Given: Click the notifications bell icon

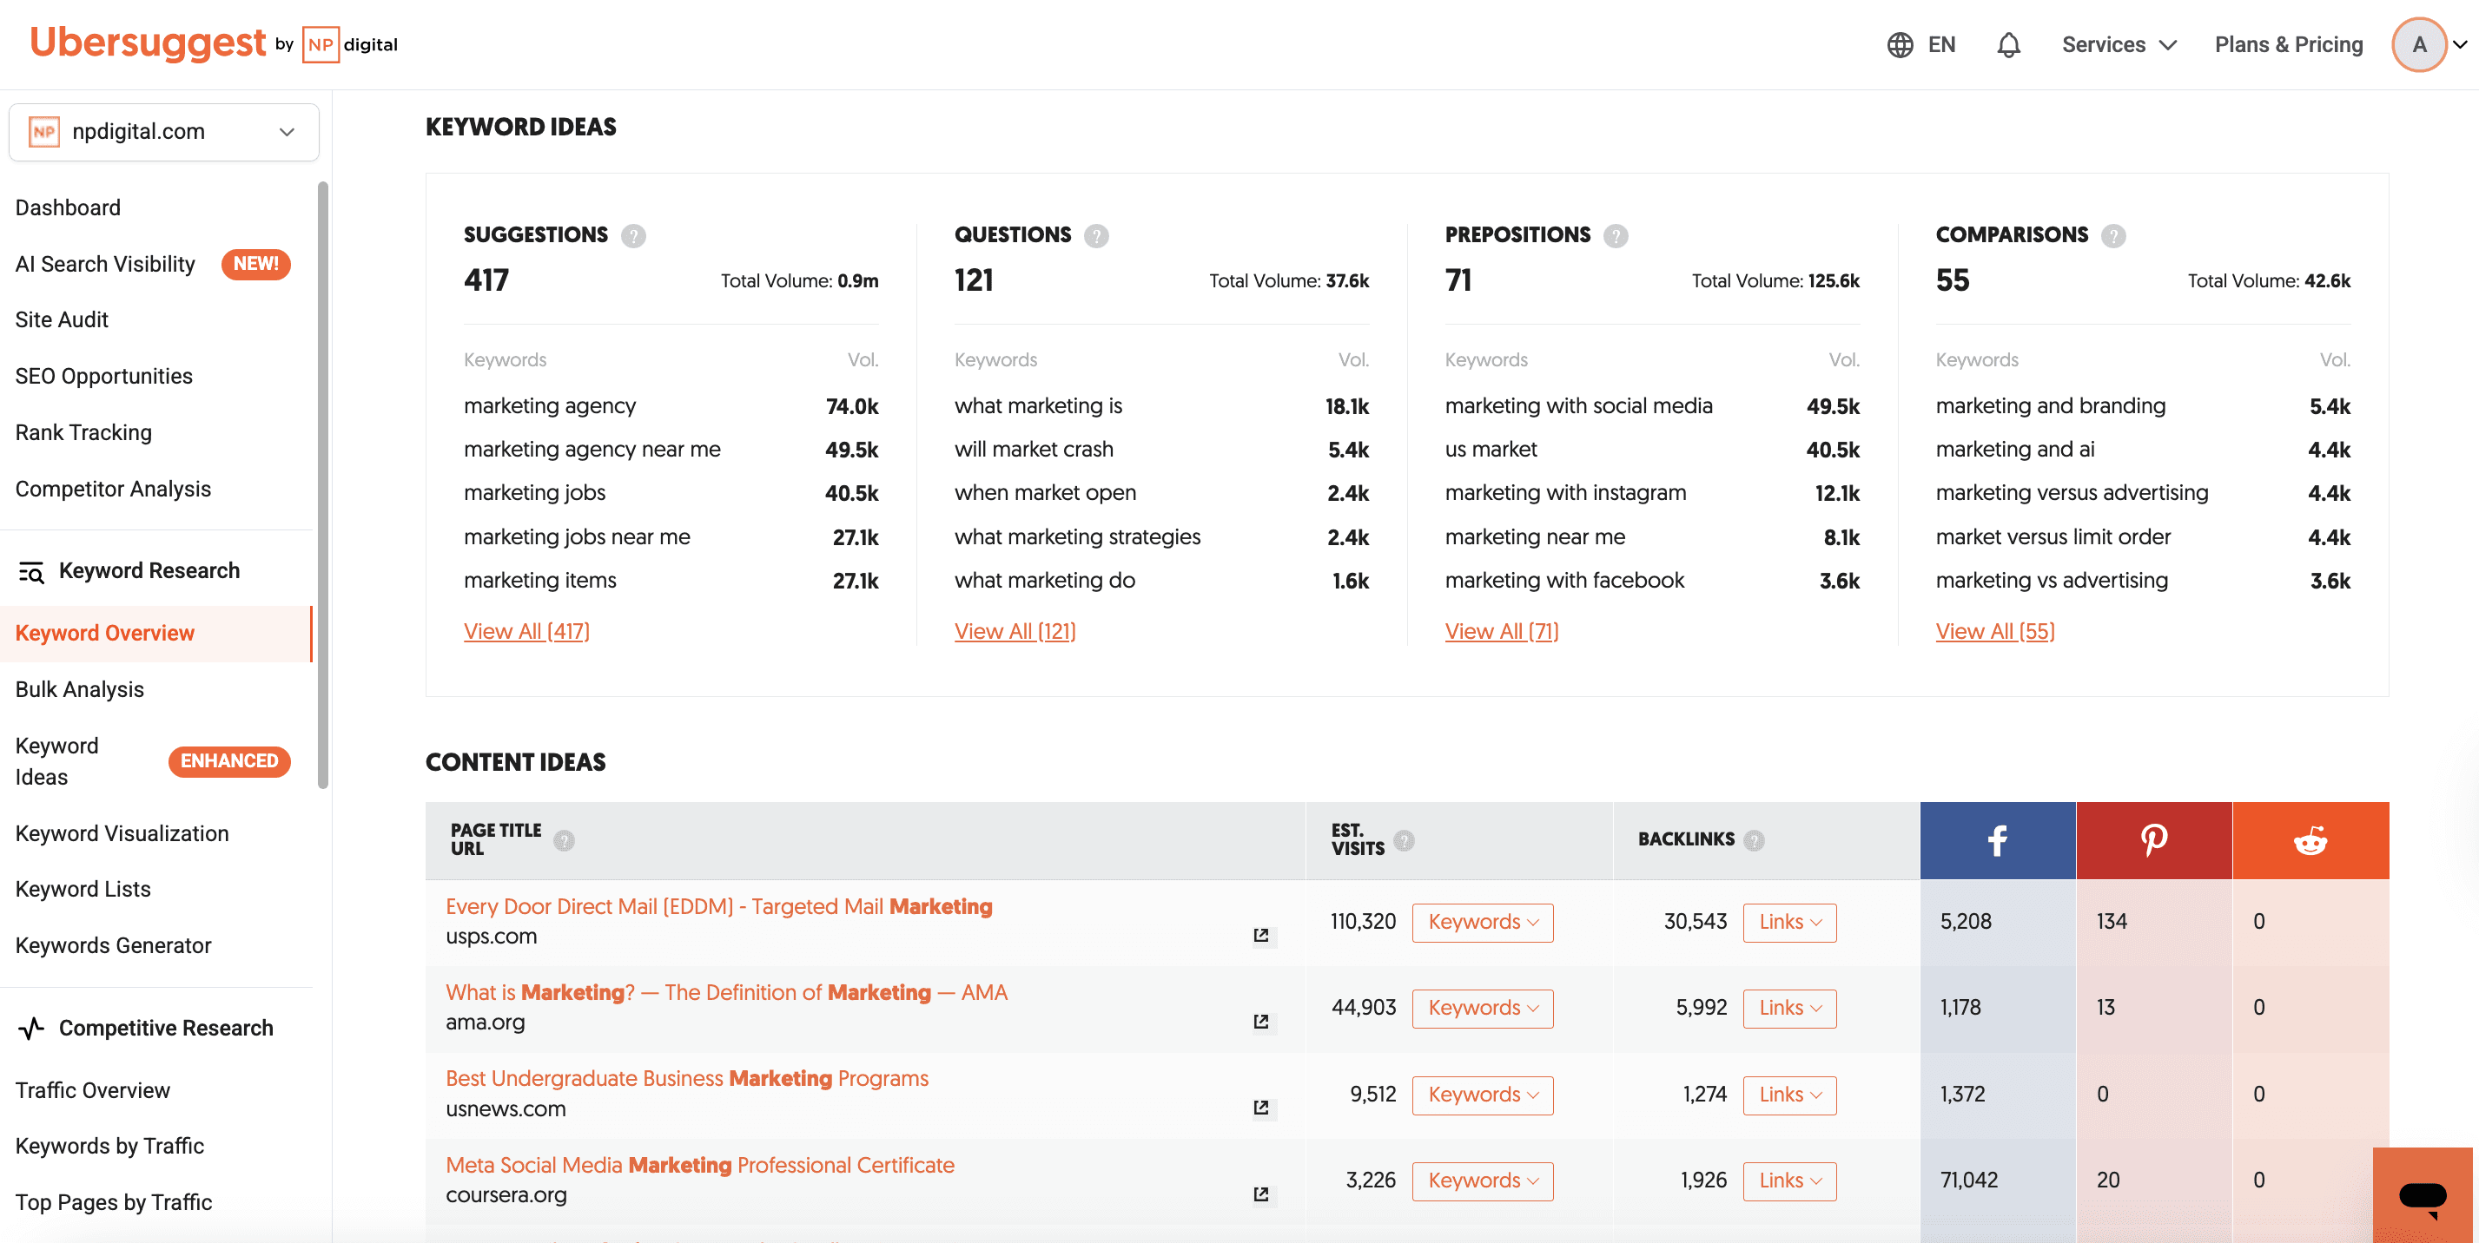Looking at the screenshot, I should [2007, 45].
